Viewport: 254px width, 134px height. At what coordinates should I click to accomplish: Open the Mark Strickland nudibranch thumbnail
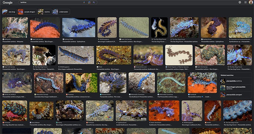click(x=164, y=111)
